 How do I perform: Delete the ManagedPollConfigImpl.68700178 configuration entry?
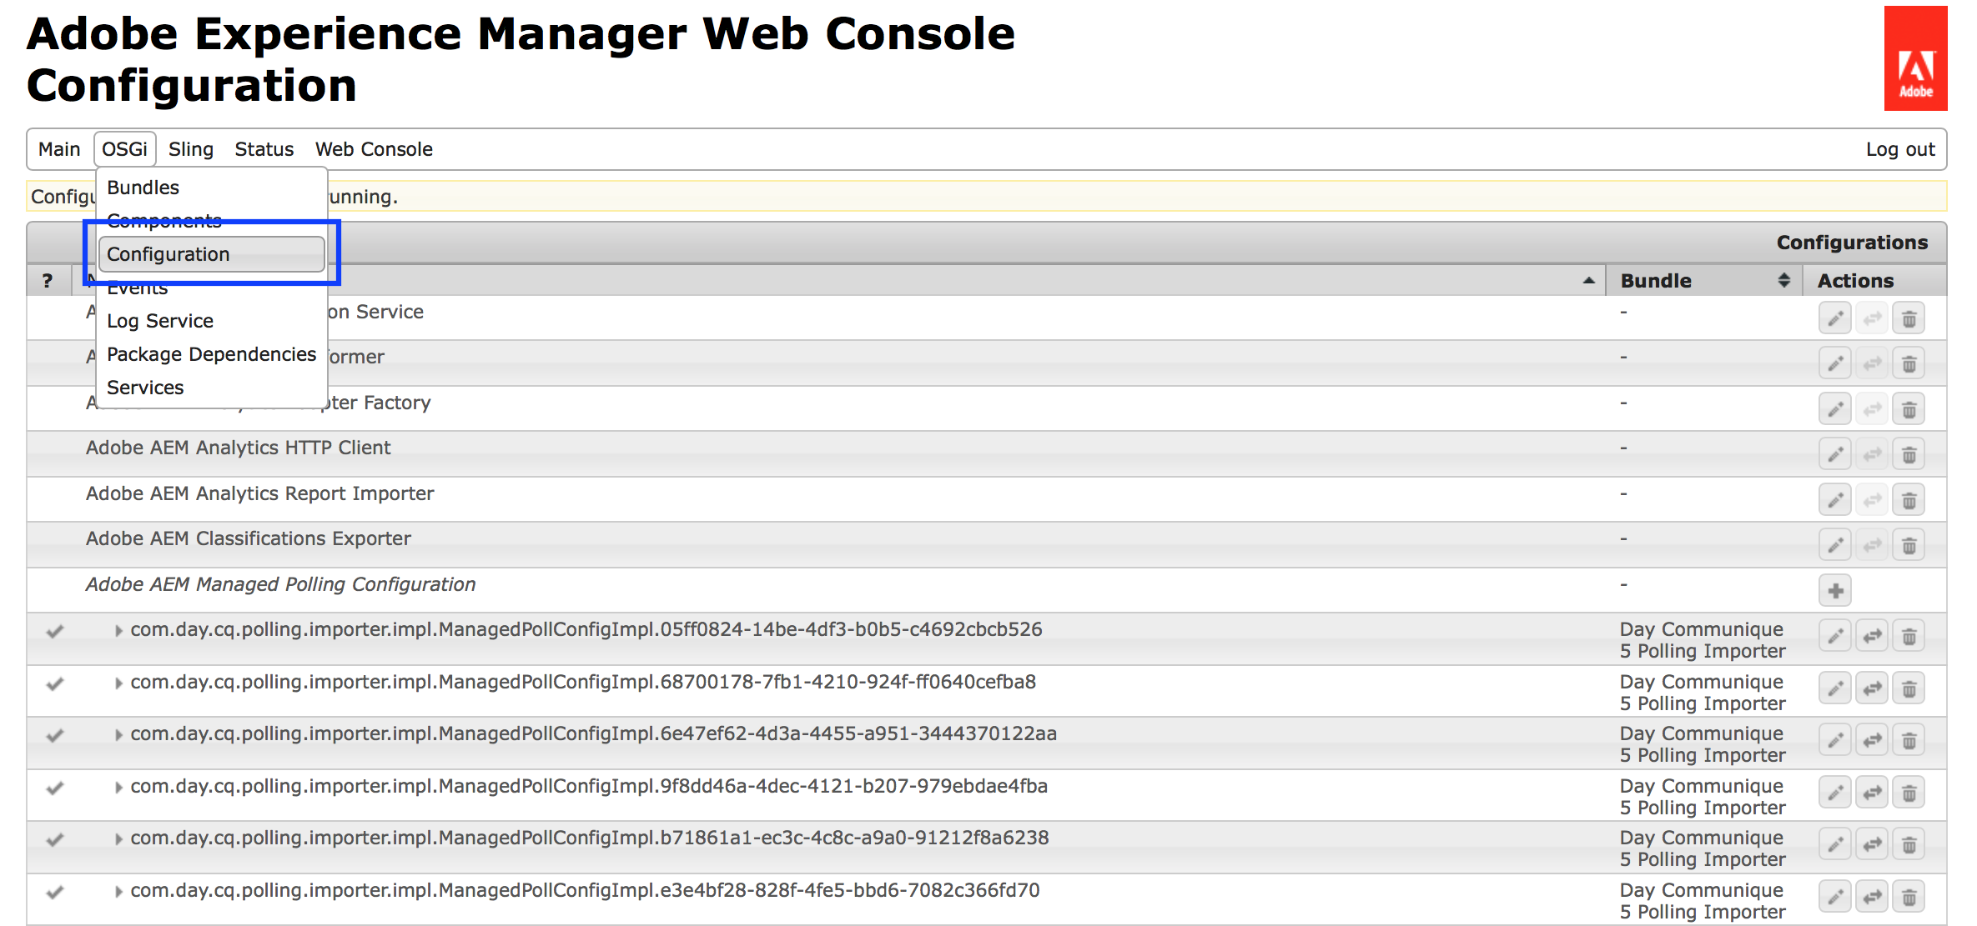click(x=1909, y=689)
